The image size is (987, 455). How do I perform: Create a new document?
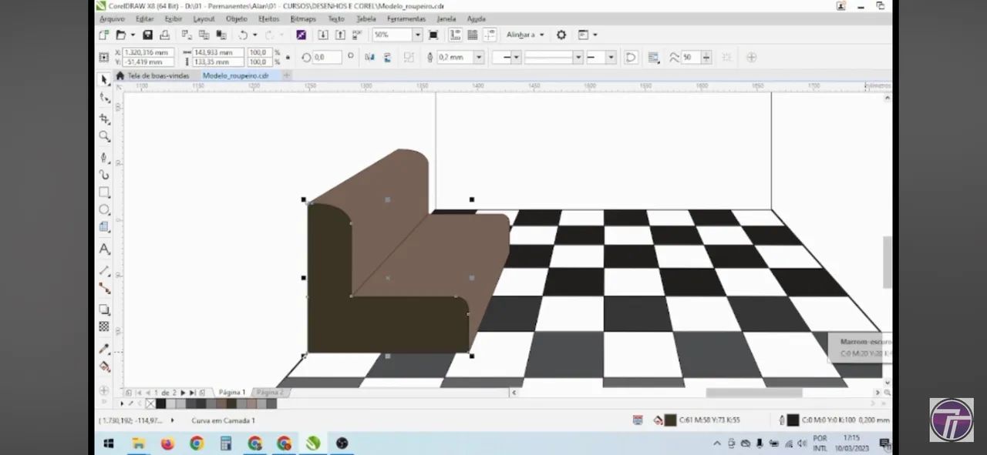[104, 35]
